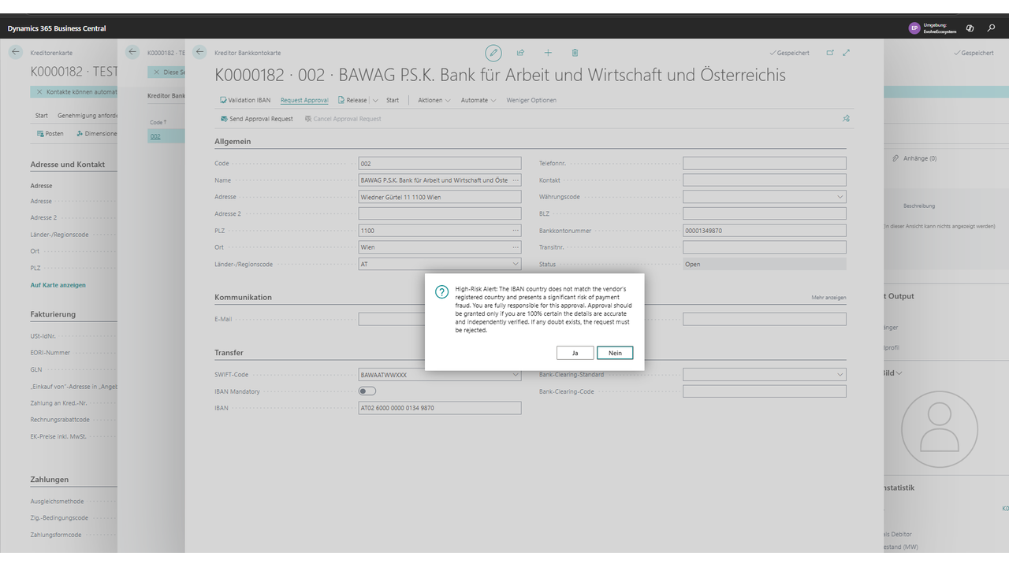Open the lookup dots in PLZ field
The image size is (1009, 567).
coord(516,231)
